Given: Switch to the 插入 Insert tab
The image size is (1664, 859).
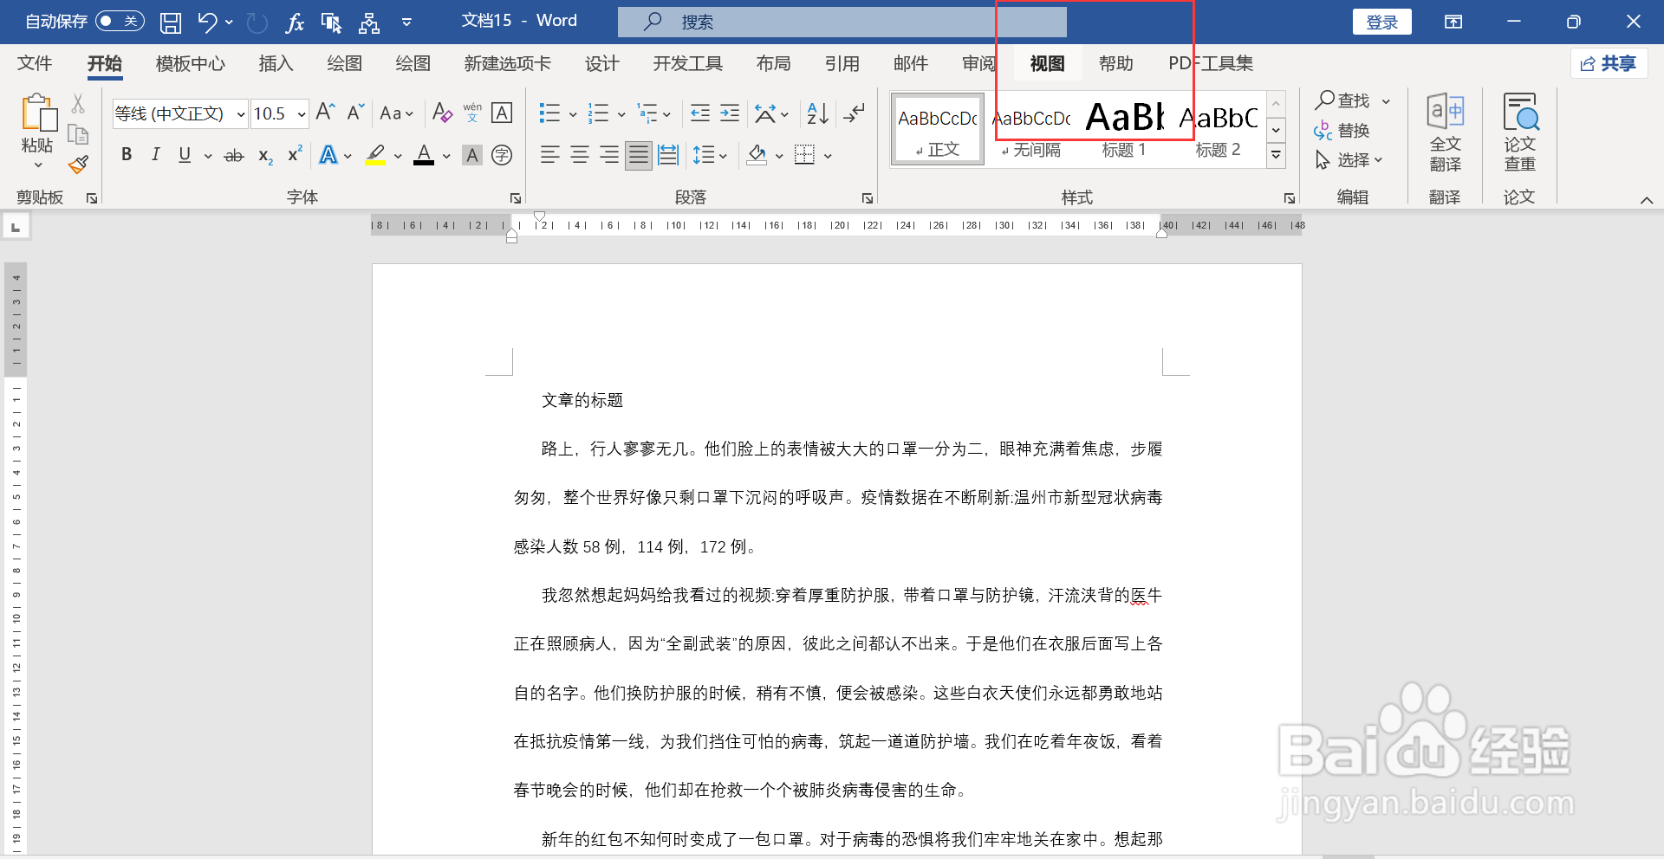Looking at the screenshot, I should (x=276, y=63).
